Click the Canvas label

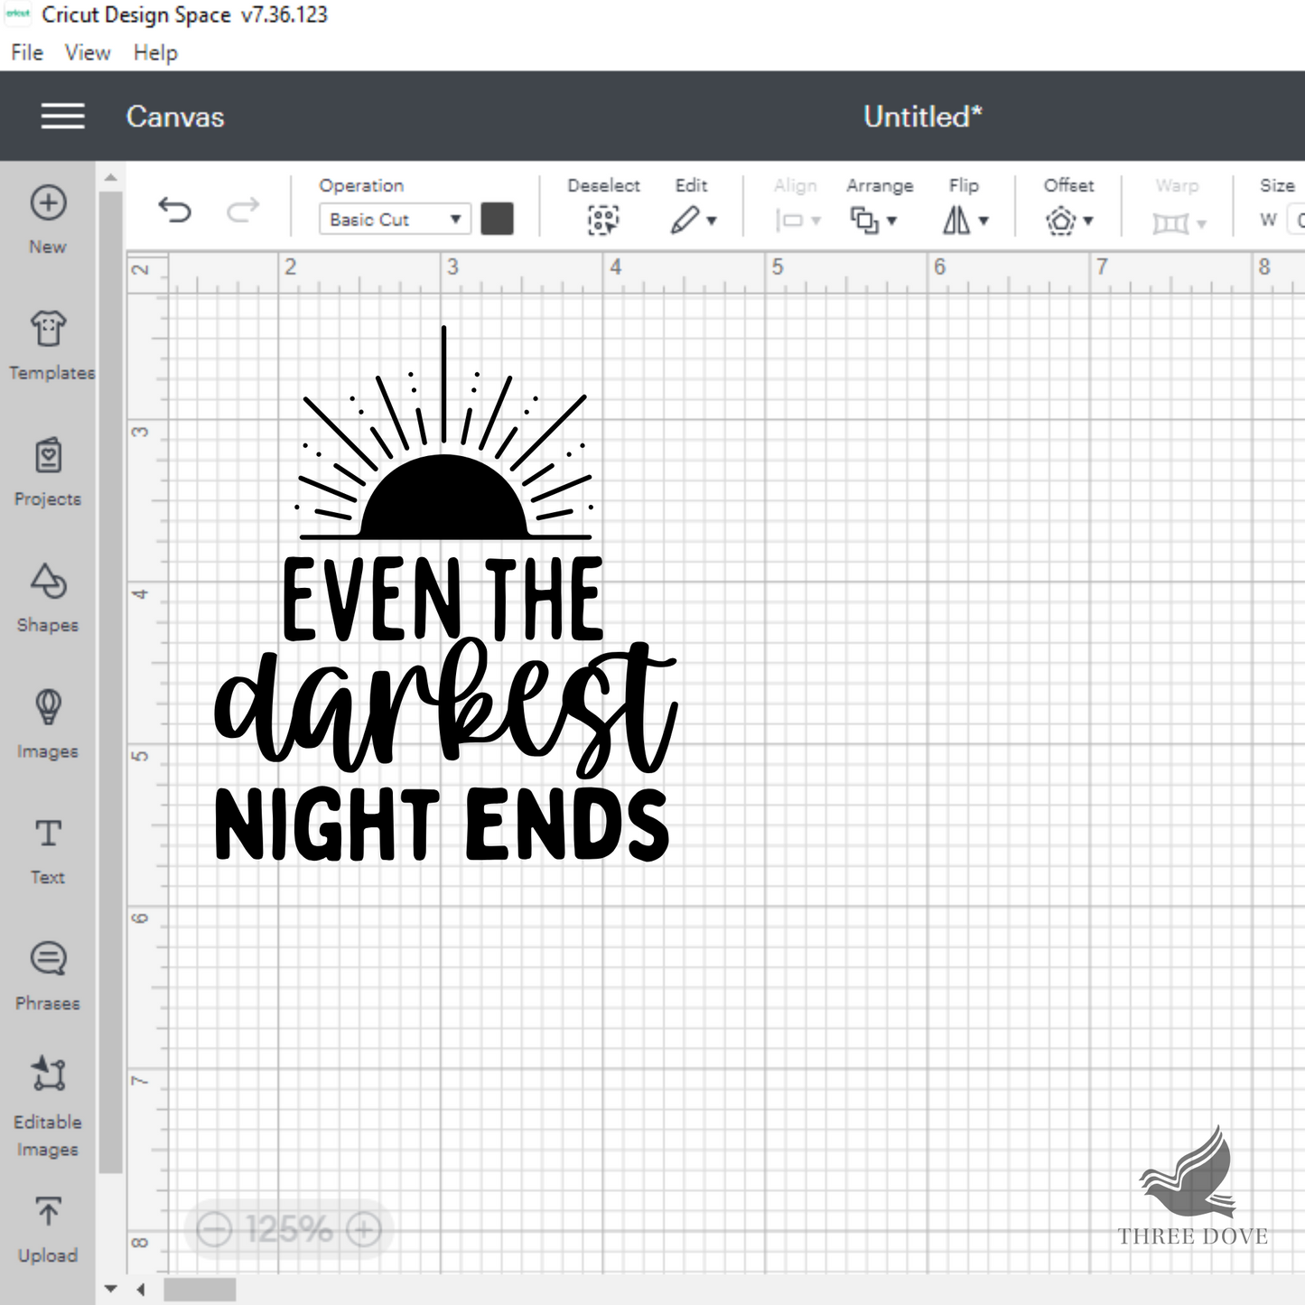pos(175,117)
